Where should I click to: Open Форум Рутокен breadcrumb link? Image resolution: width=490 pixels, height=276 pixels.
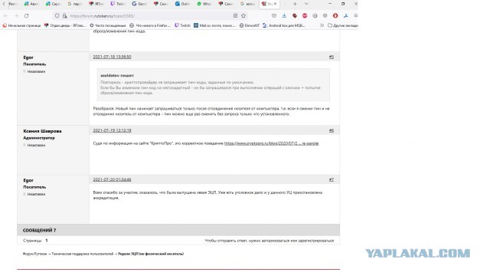34,254
